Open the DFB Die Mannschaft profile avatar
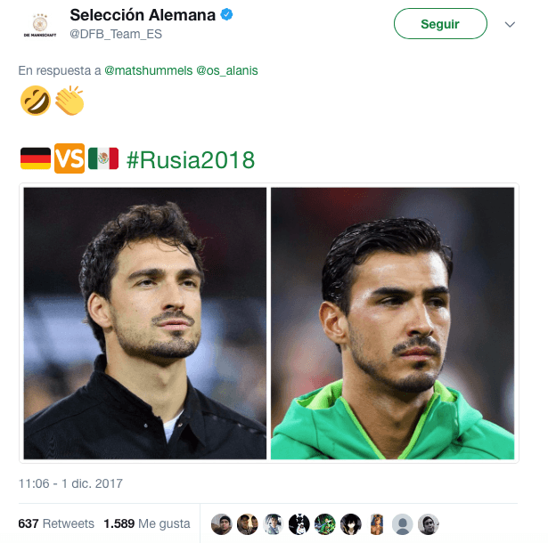This screenshot has width=548, height=543. click(x=40, y=25)
